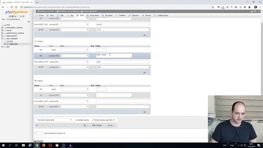Click Git button of first form
The image size is (263, 148).
click(x=145, y=35)
